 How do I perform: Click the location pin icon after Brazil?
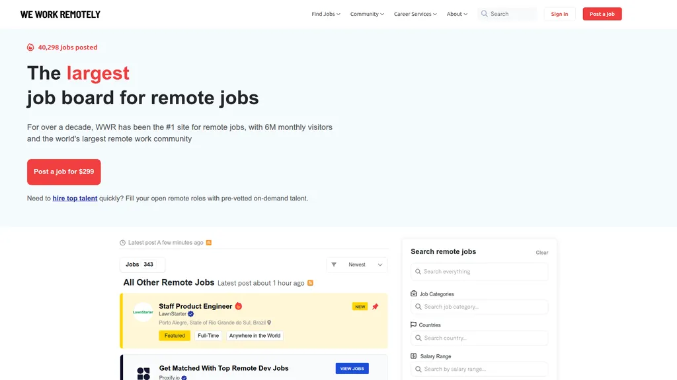click(269, 323)
